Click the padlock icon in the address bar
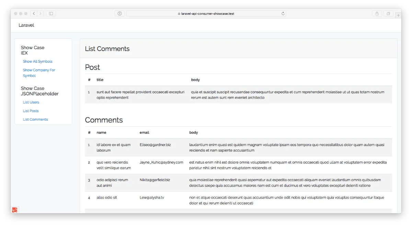 pos(179,14)
